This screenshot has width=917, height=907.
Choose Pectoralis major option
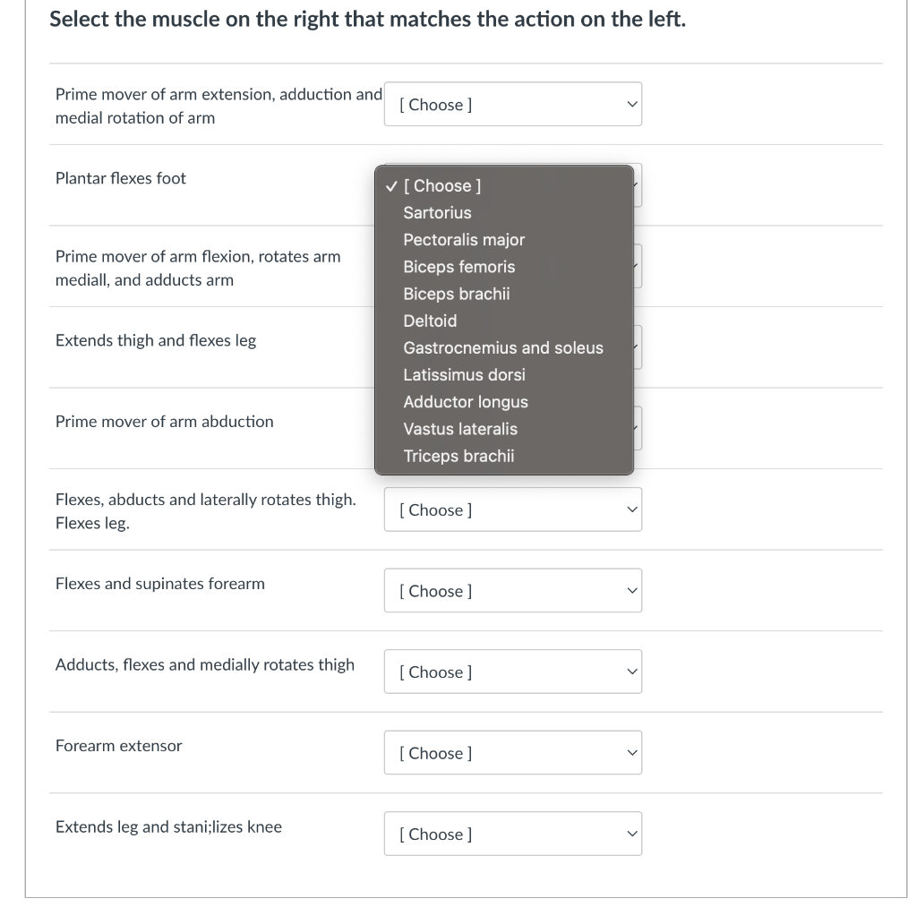pos(464,240)
